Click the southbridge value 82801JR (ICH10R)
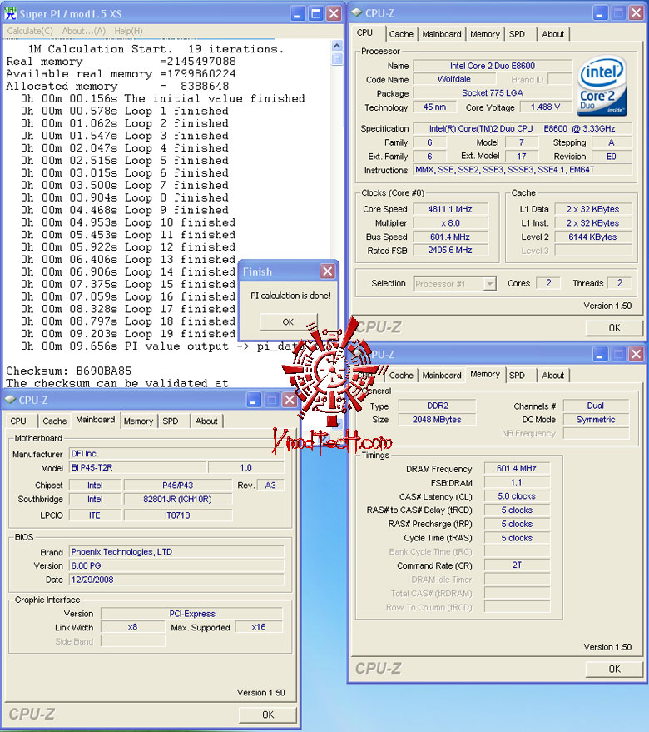649x732 pixels. click(x=178, y=499)
